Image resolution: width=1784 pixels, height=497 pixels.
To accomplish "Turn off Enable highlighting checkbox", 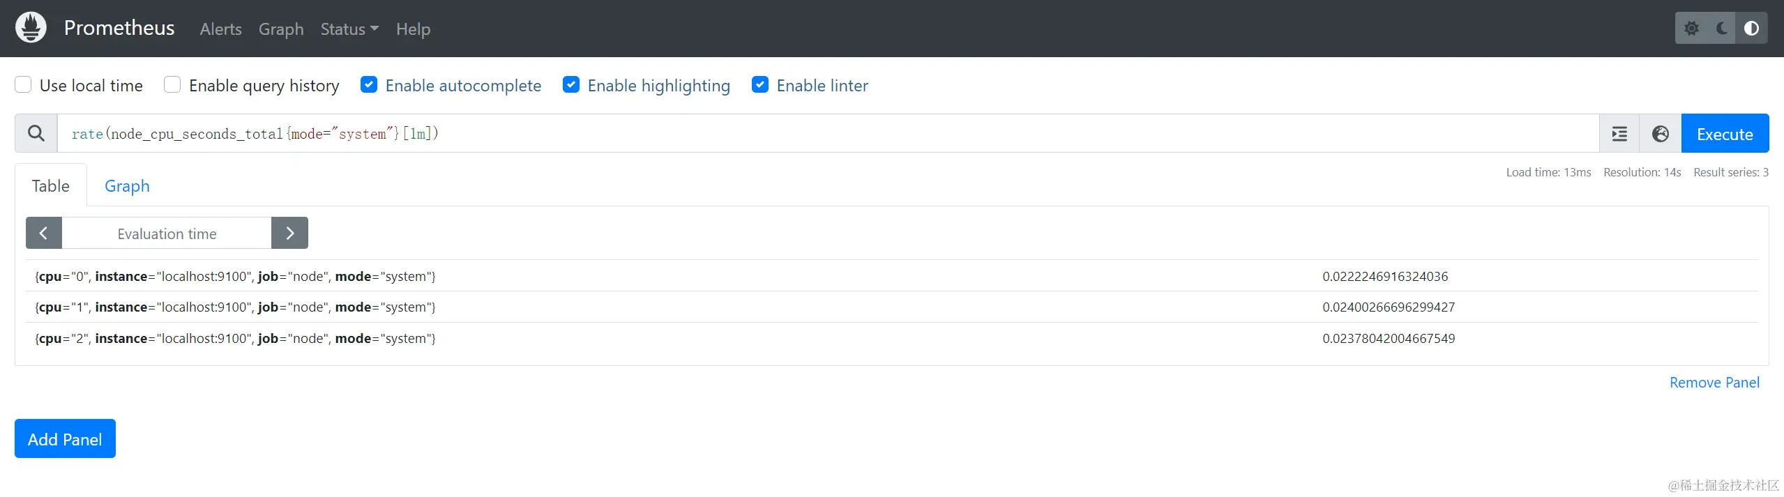I will point(571,85).
